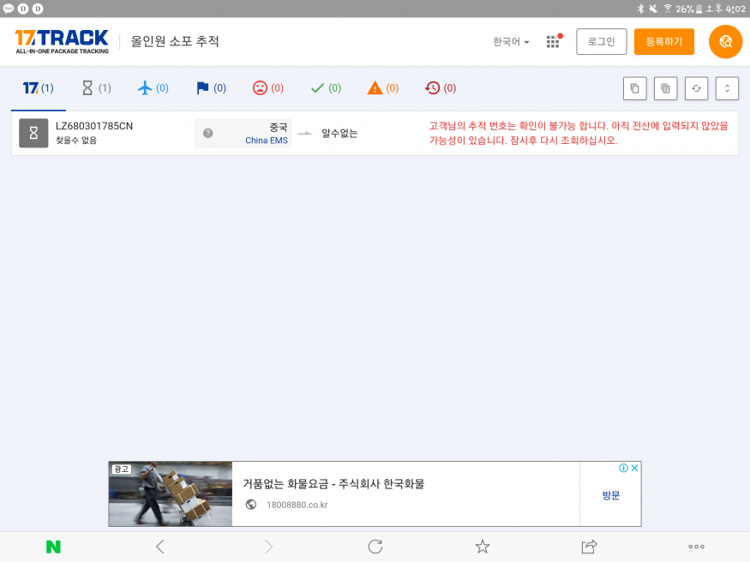Click the 방문 visit ad button
The width and height of the screenshot is (750, 562).
pyautogui.click(x=610, y=495)
